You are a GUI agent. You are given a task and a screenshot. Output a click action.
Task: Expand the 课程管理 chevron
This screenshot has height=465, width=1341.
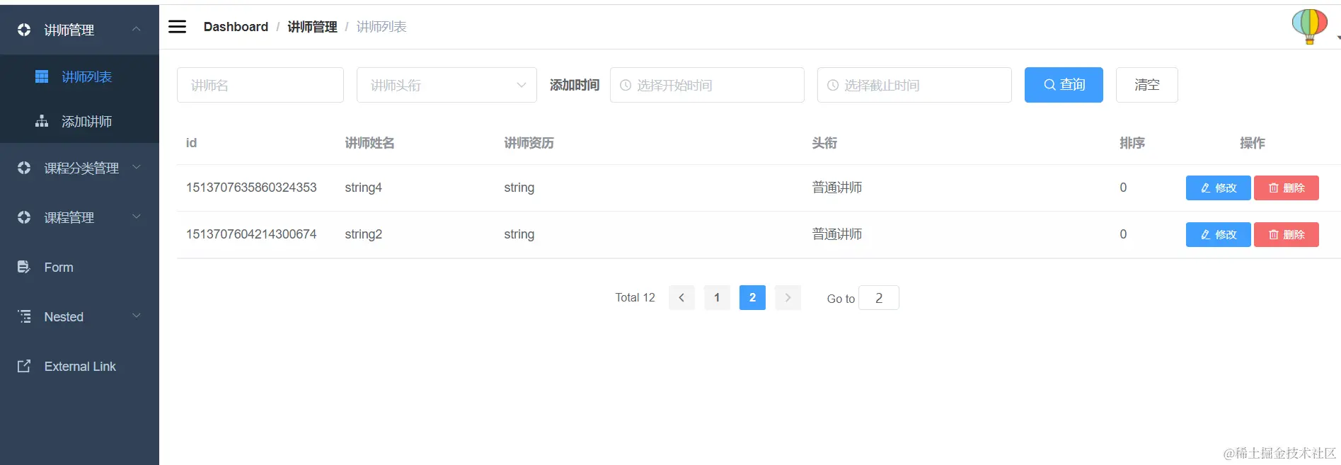click(137, 217)
